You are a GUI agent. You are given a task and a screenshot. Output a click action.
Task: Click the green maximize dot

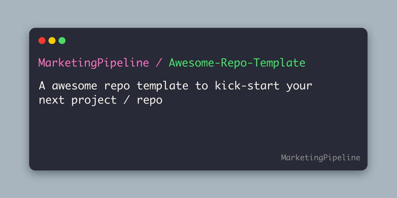pos(62,41)
